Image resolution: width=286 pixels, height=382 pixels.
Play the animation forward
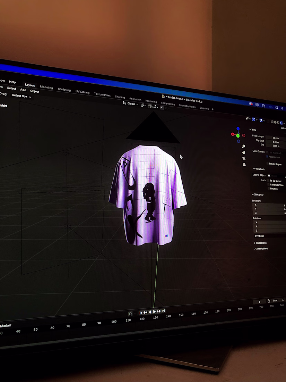point(154,312)
